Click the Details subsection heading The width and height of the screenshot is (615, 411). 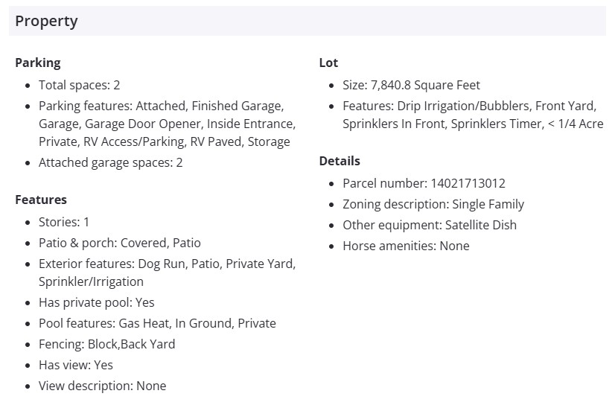[x=340, y=161]
